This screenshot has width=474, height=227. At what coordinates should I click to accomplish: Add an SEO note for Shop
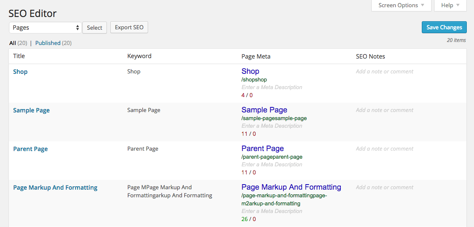(384, 72)
